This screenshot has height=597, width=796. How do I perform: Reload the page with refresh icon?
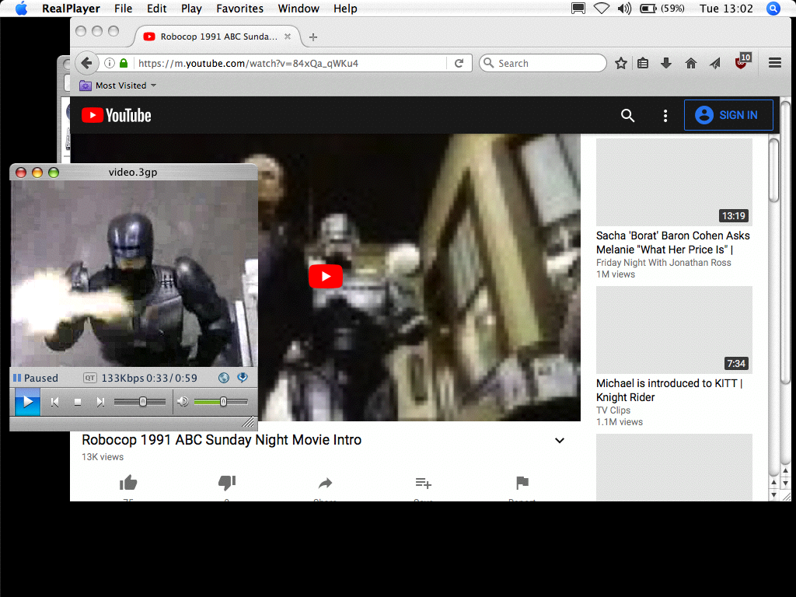click(x=459, y=63)
